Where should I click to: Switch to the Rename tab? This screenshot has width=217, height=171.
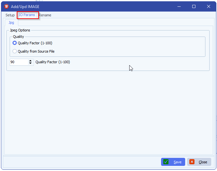(x=45, y=15)
